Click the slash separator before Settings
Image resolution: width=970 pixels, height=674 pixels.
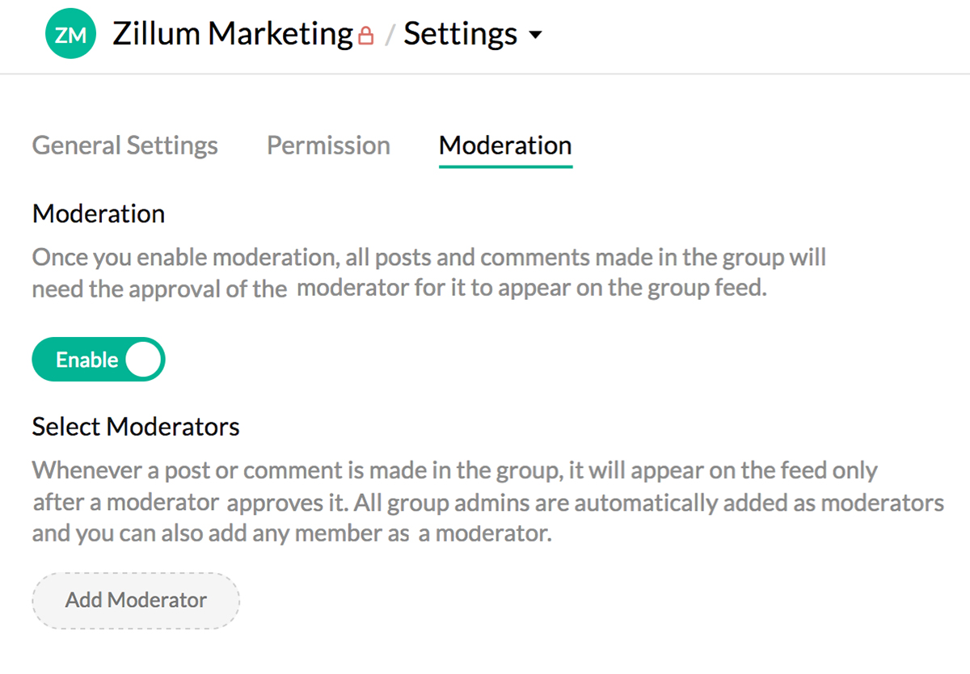(390, 36)
